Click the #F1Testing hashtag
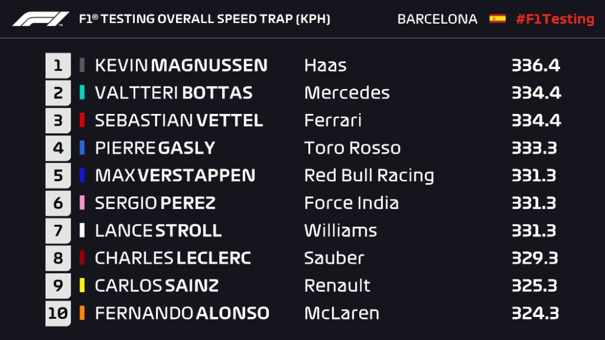Viewport: 605px width, 340px height. coord(555,19)
